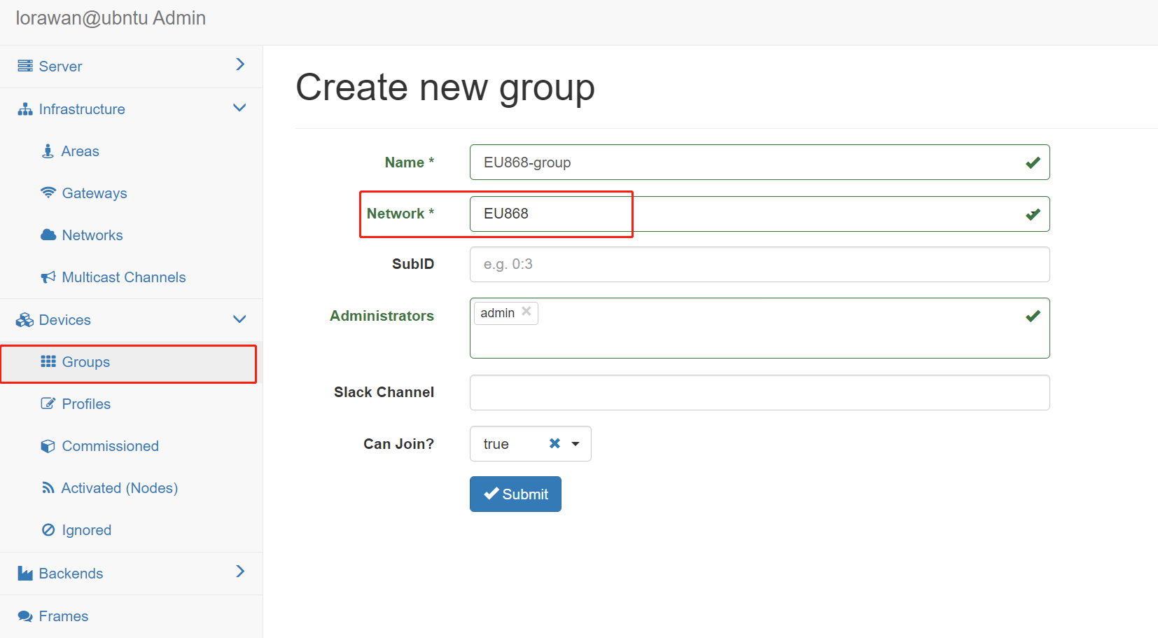Click the Name input field
The height and width of the screenshot is (638, 1158).
(x=760, y=162)
